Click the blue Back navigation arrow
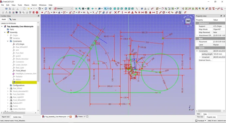 [92, 9]
